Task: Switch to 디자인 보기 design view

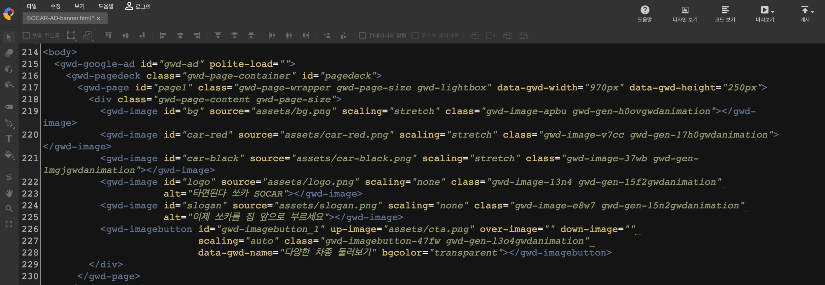Action: pyautogui.click(x=685, y=14)
